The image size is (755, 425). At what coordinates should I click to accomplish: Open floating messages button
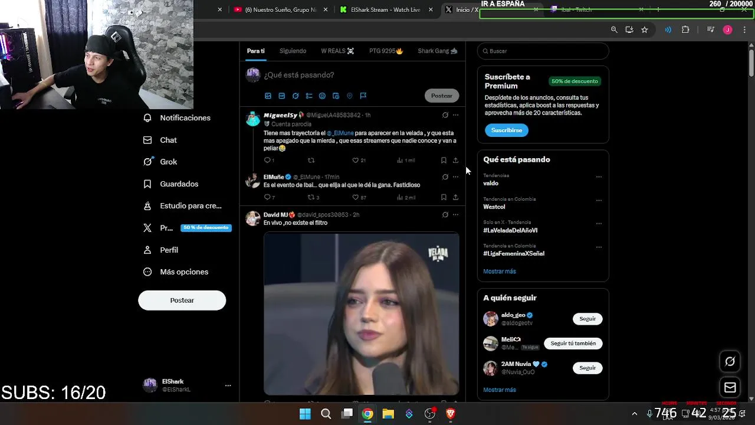coord(730,388)
